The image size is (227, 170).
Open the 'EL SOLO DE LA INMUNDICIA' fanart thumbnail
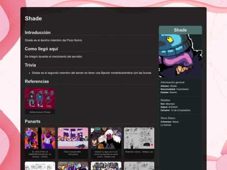point(40,138)
